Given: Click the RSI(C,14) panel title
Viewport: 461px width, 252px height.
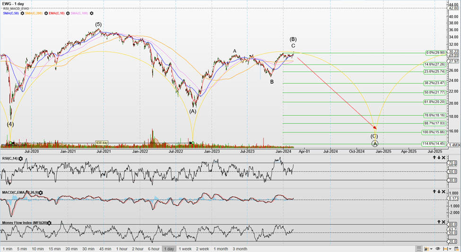Looking at the screenshot, I should click(10, 158).
